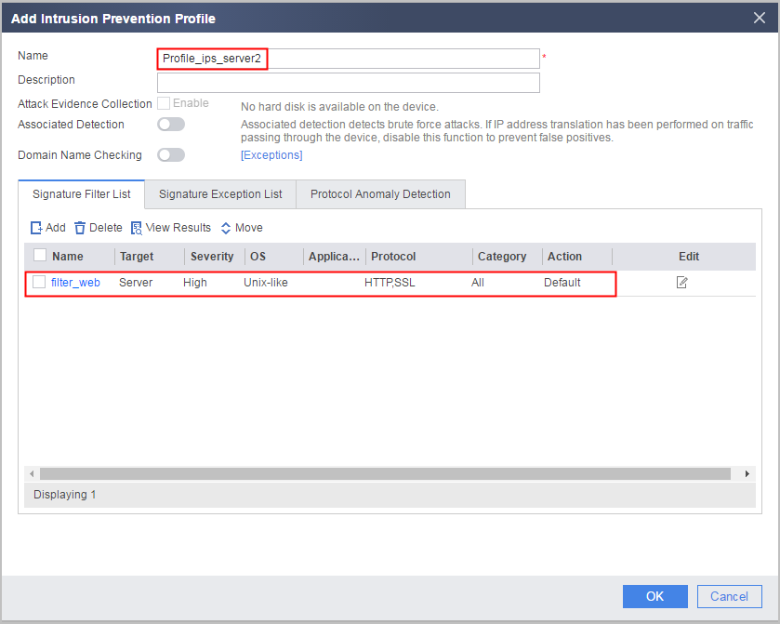Screen dimensions: 780x624
Task: Tick the Attack Evidence Collection Enable checkbox
Action: point(164,103)
